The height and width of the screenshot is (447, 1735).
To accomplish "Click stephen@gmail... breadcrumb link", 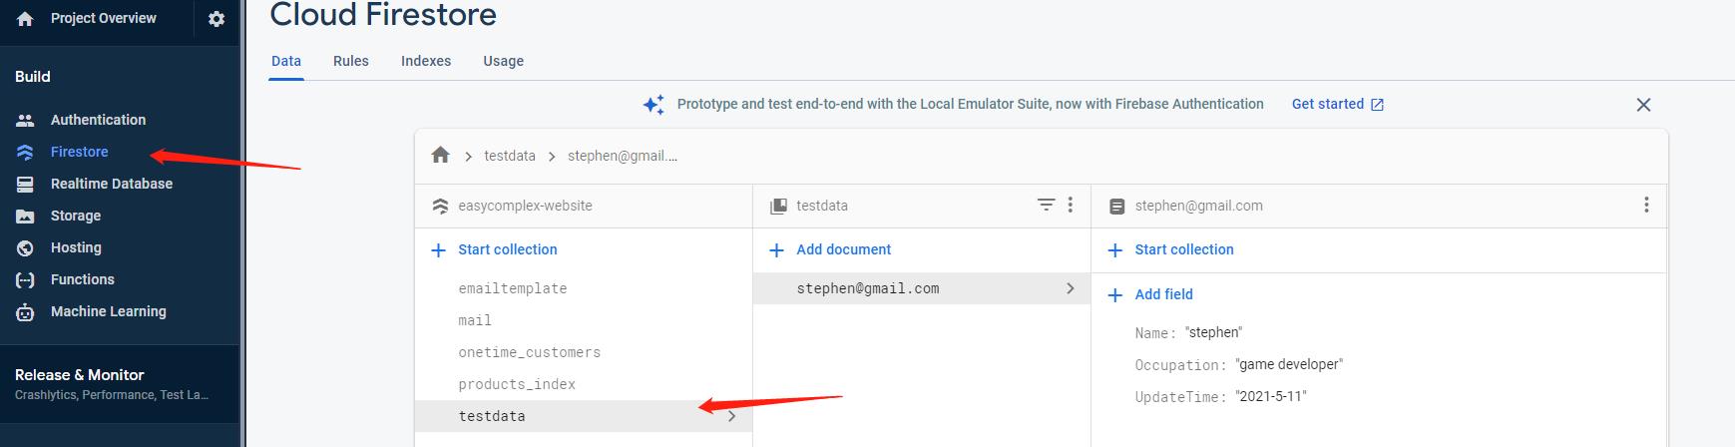I will coord(623,156).
